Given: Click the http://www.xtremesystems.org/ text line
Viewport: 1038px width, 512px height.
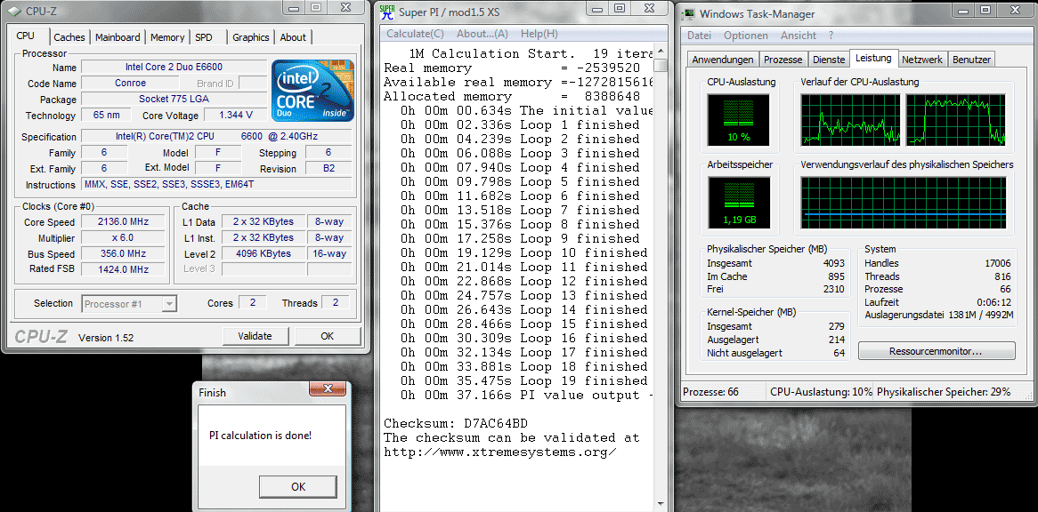Looking at the screenshot, I should (500, 452).
